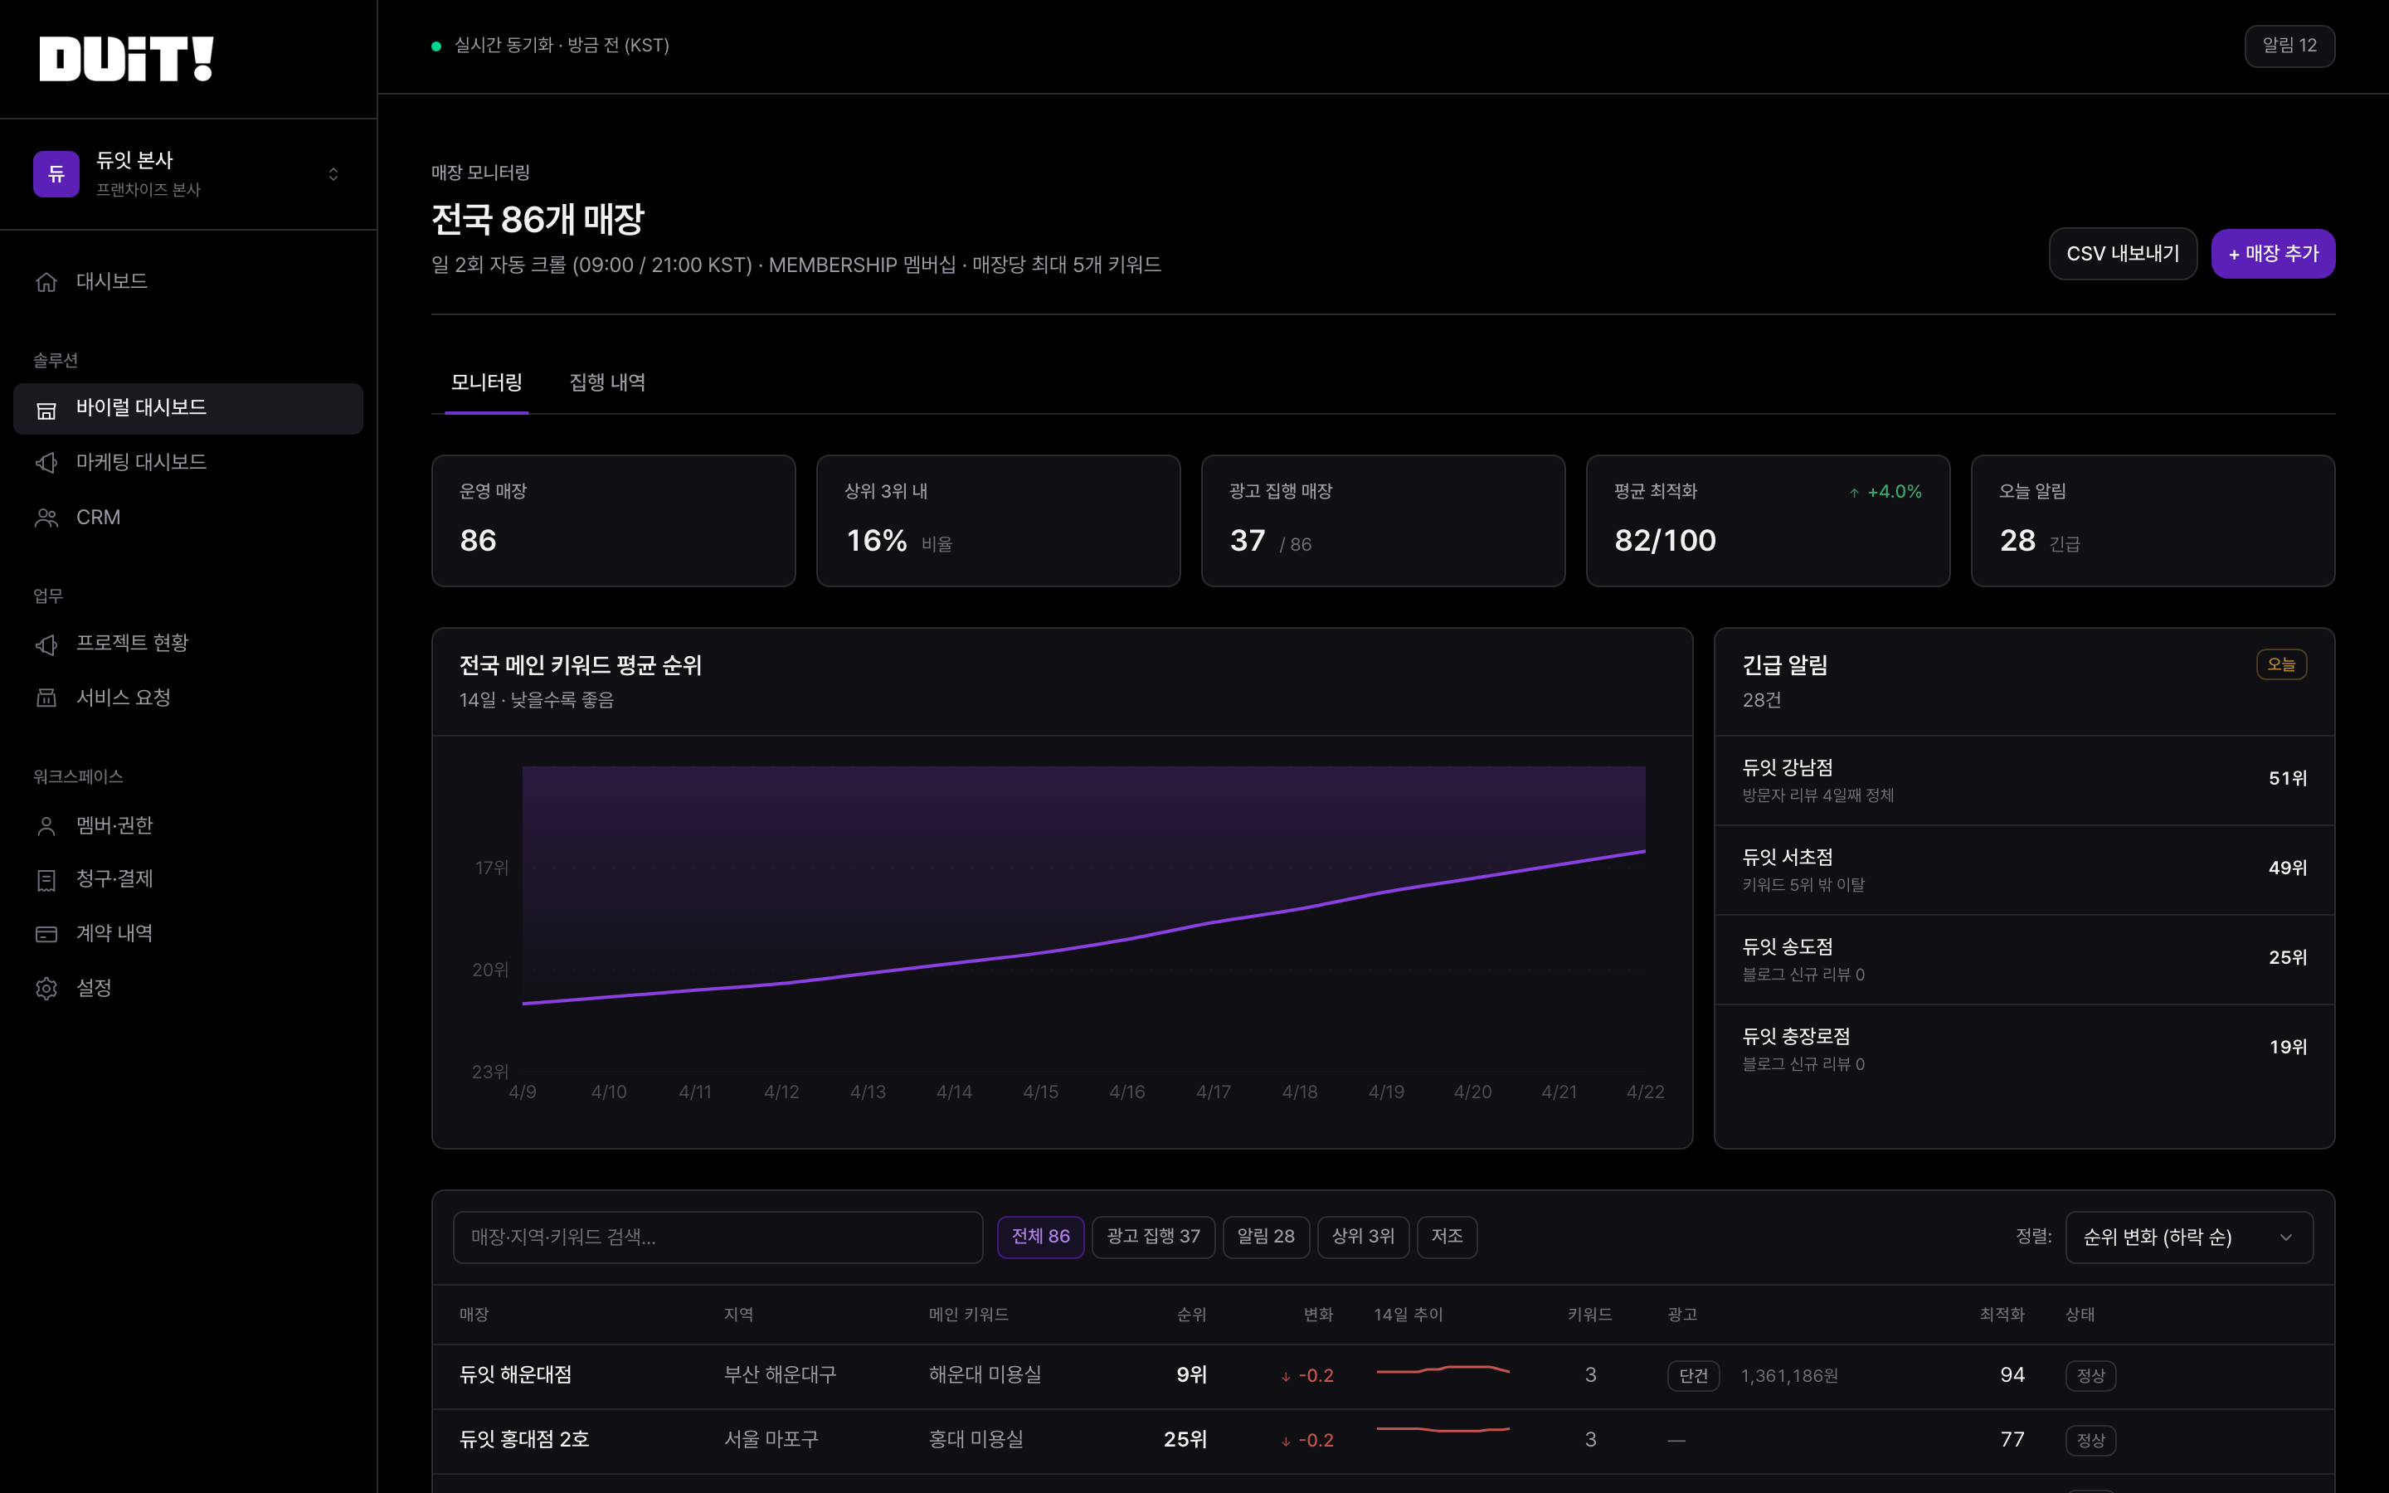Go to CRM in the sidebar

[188, 518]
